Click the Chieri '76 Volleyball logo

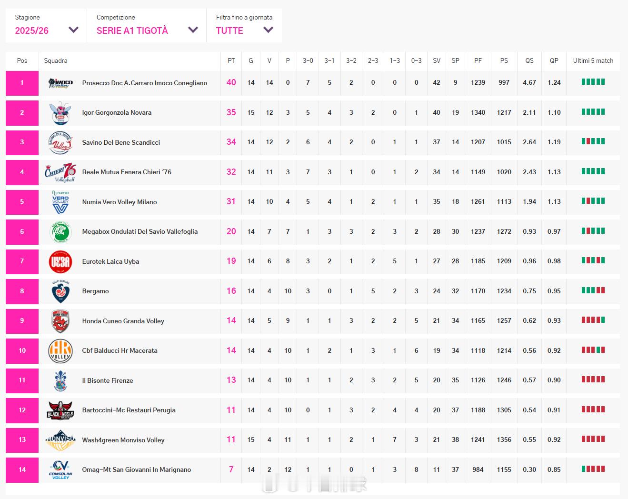(x=60, y=172)
